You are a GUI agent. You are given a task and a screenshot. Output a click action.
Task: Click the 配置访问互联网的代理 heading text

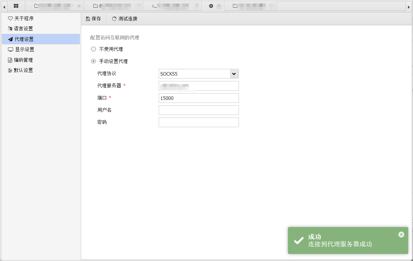click(x=114, y=37)
